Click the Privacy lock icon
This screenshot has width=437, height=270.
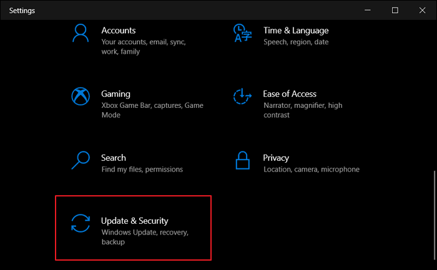pyautogui.click(x=242, y=161)
